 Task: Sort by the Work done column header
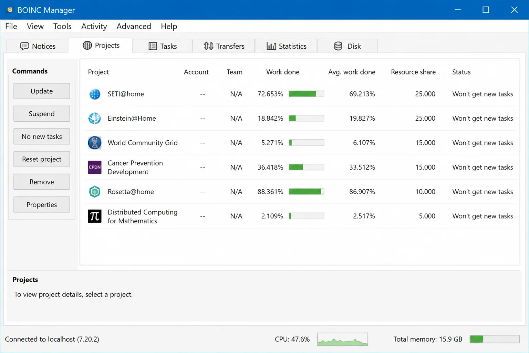283,72
